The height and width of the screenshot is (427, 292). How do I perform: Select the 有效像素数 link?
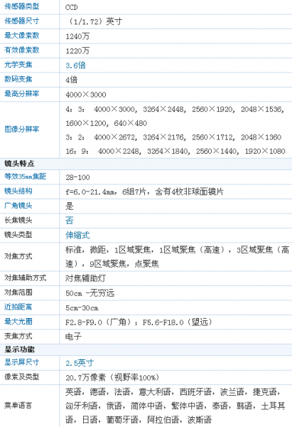coord(22,50)
